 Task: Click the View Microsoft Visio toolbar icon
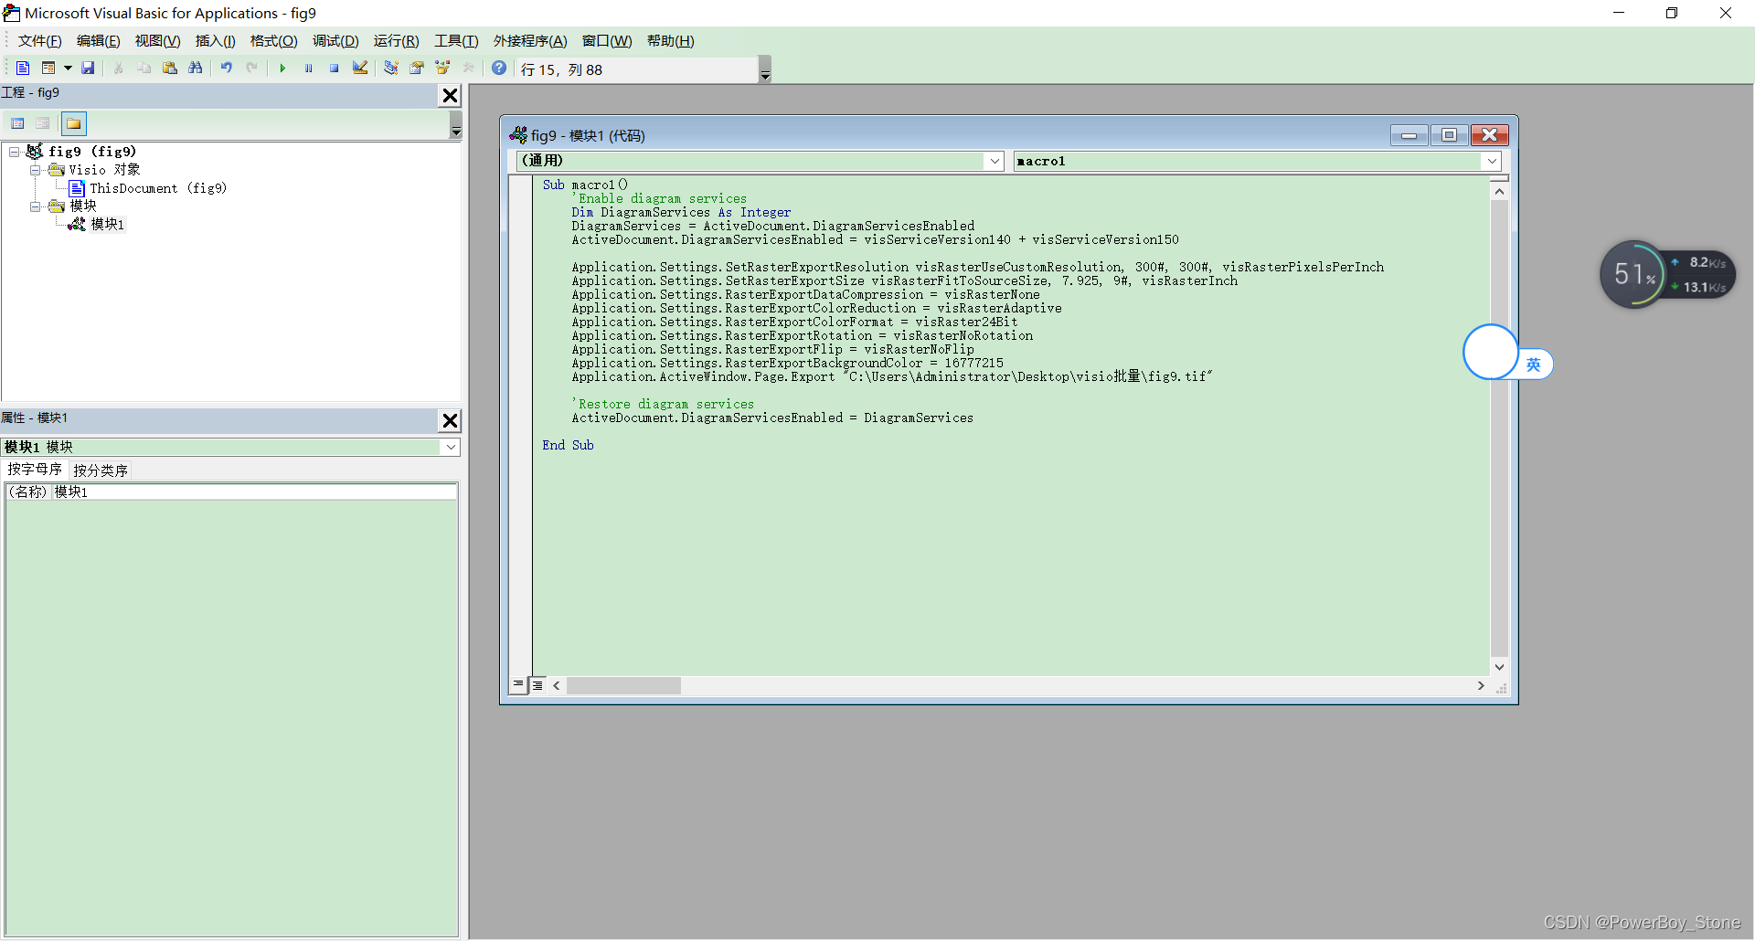point(23,69)
